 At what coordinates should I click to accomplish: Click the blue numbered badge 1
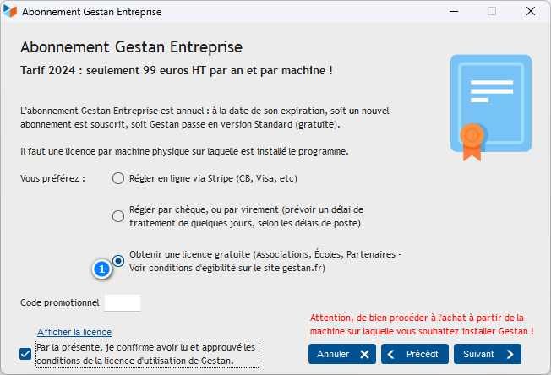point(102,269)
